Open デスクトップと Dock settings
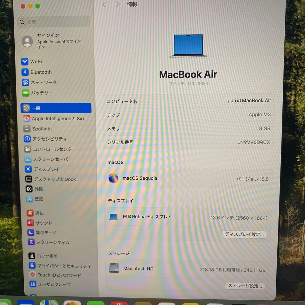 point(54,179)
